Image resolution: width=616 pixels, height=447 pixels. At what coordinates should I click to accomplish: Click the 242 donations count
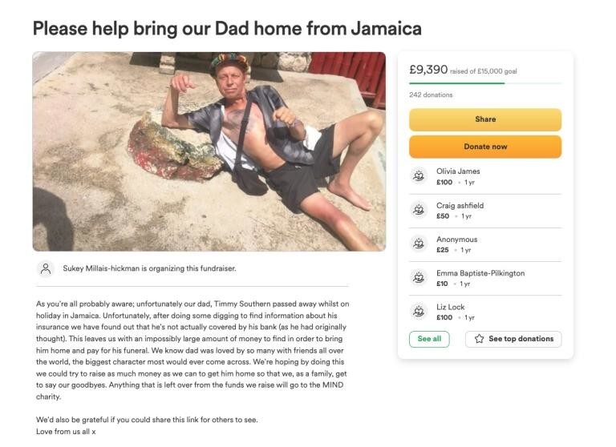click(431, 95)
